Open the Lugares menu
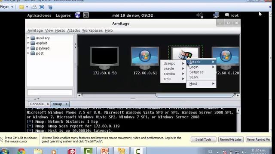Viewport: 275px width, 154px height. (63, 15)
